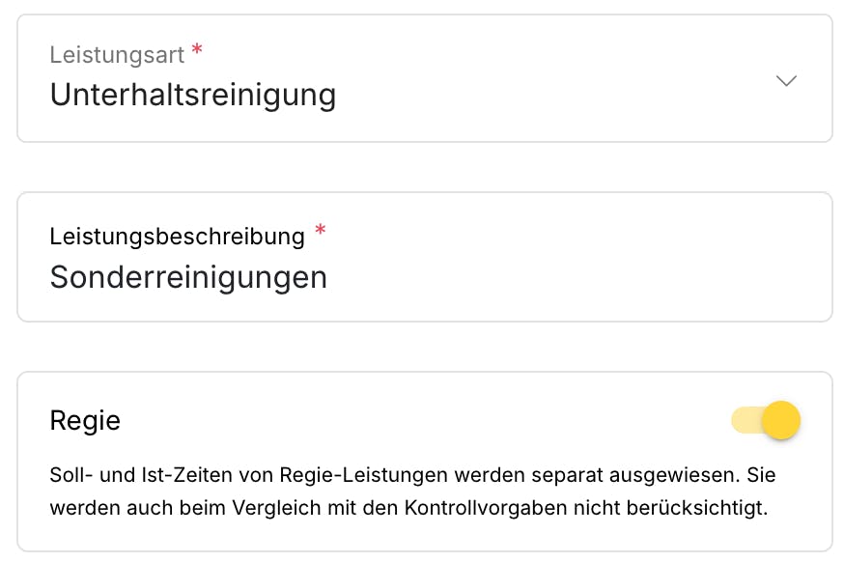This screenshot has height=562, width=844.
Task: Click the Sonderreinigungen text in the input
Action: pyautogui.click(x=188, y=278)
